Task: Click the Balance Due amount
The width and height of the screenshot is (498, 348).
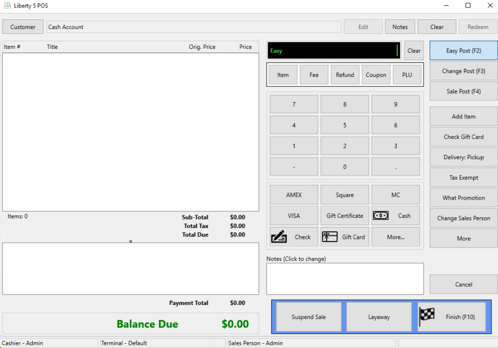Action: (x=235, y=324)
